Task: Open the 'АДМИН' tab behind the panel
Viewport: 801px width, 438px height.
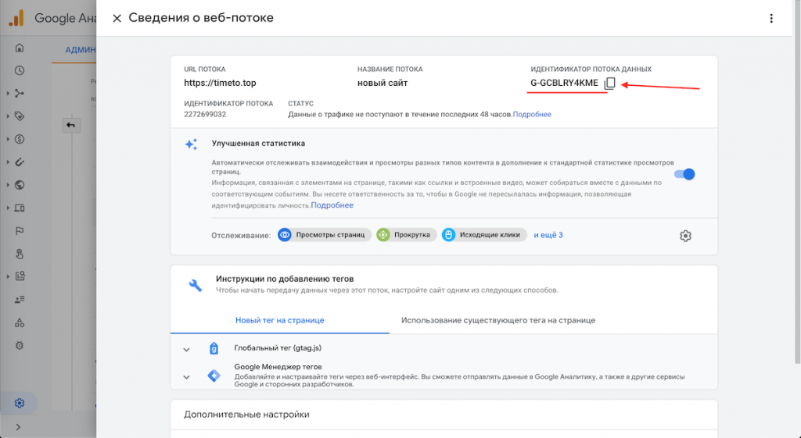Action: 81,50
